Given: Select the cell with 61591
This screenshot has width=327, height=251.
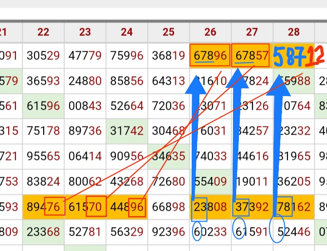Looking at the screenshot, I should (252, 232).
